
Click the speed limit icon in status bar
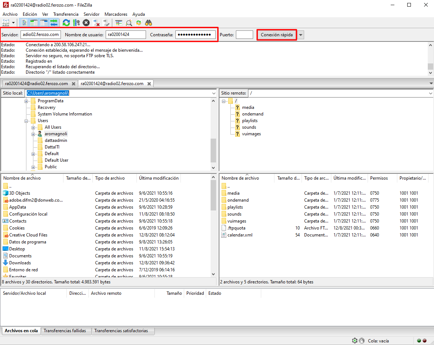[x=362, y=341]
